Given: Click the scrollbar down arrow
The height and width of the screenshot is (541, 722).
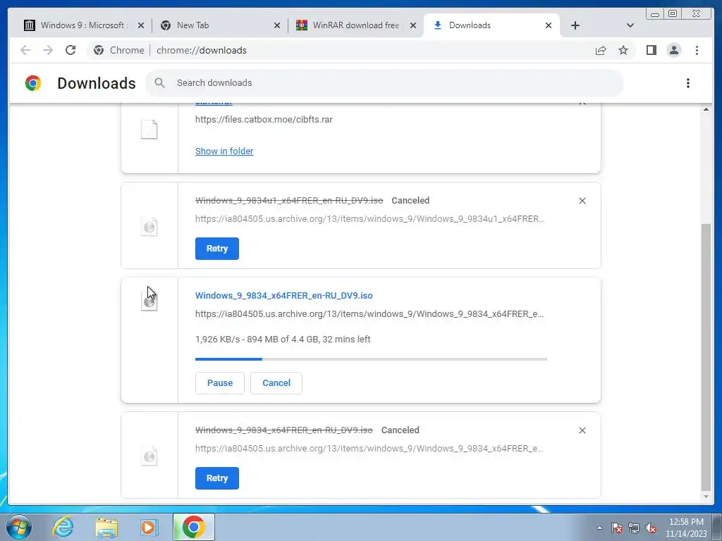Looking at the screenshot, I should pos(706,497).
